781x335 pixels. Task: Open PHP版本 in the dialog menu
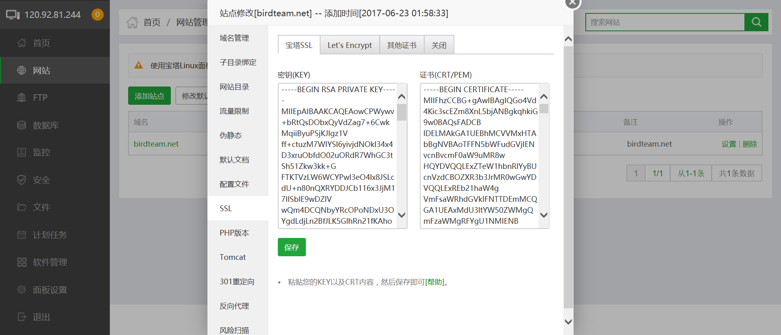pos(238,233)
